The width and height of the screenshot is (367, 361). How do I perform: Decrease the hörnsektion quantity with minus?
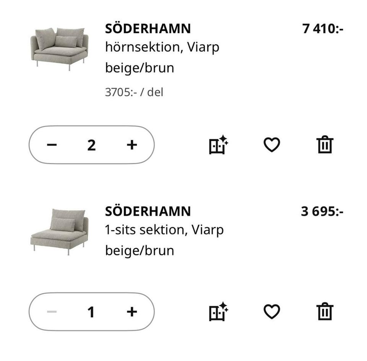click(52, 145)
